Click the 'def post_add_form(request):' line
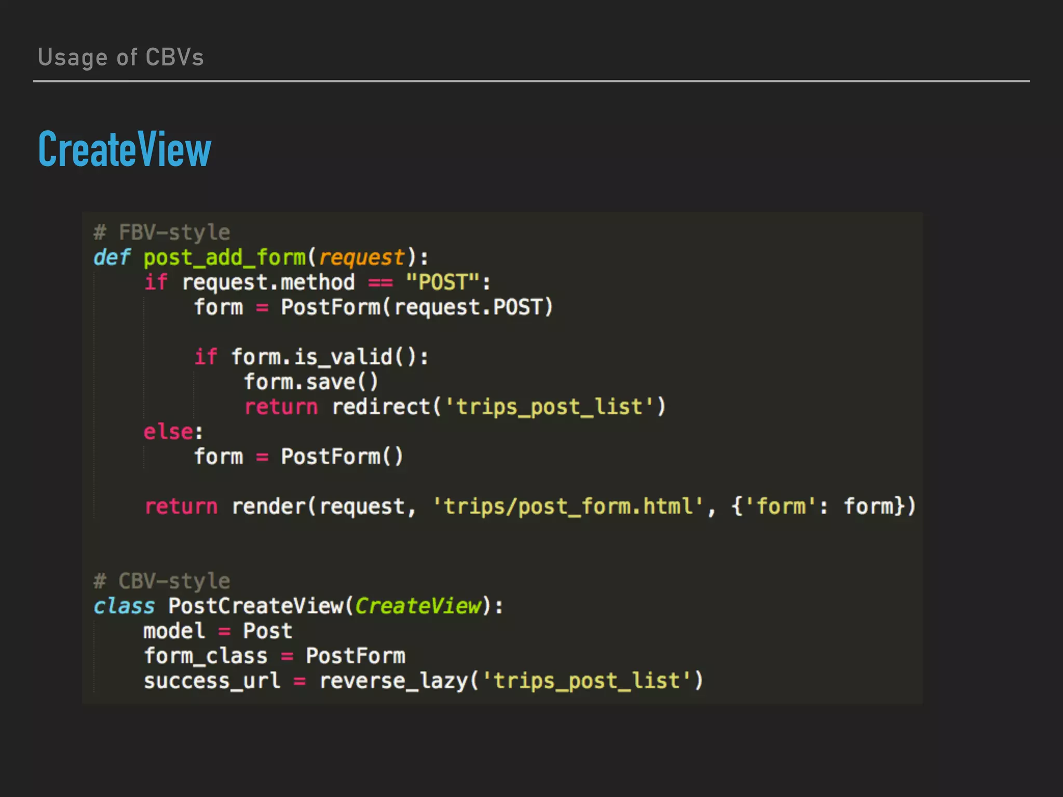Viewport: 1063px width, 797px height. (x=261, y=257)
